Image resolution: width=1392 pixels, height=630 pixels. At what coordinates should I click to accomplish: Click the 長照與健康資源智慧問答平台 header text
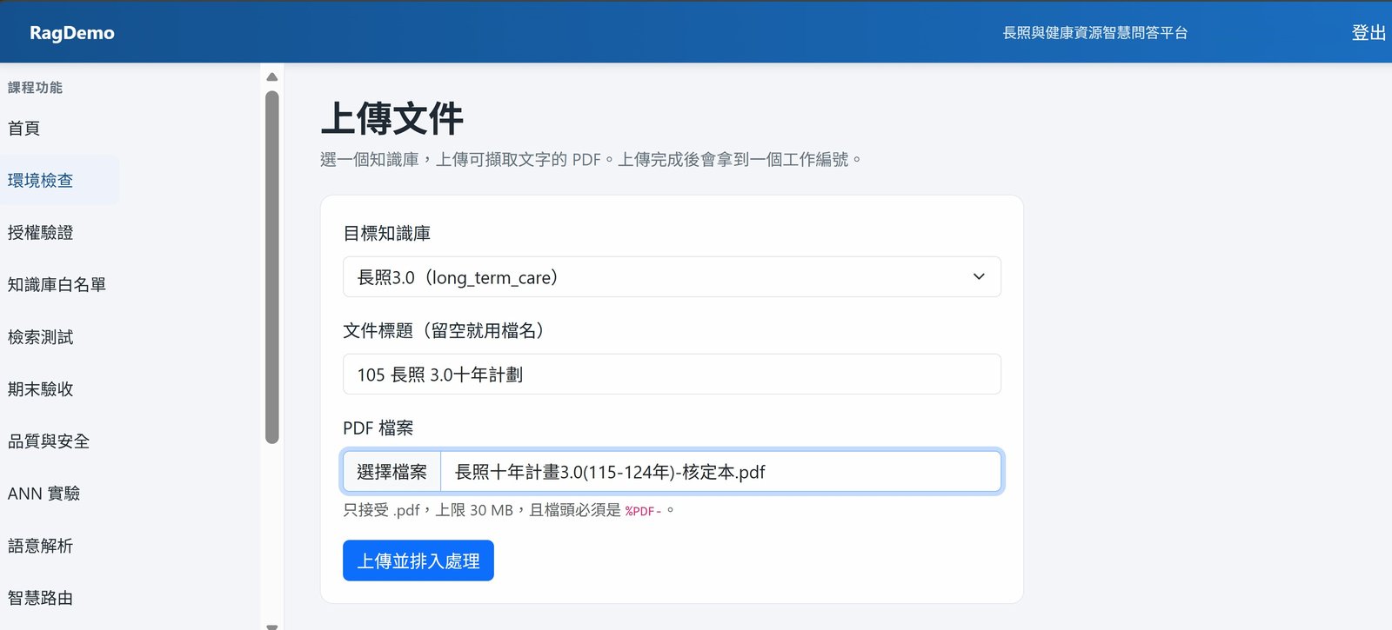pyautogui.click(x=1095, y=33)
